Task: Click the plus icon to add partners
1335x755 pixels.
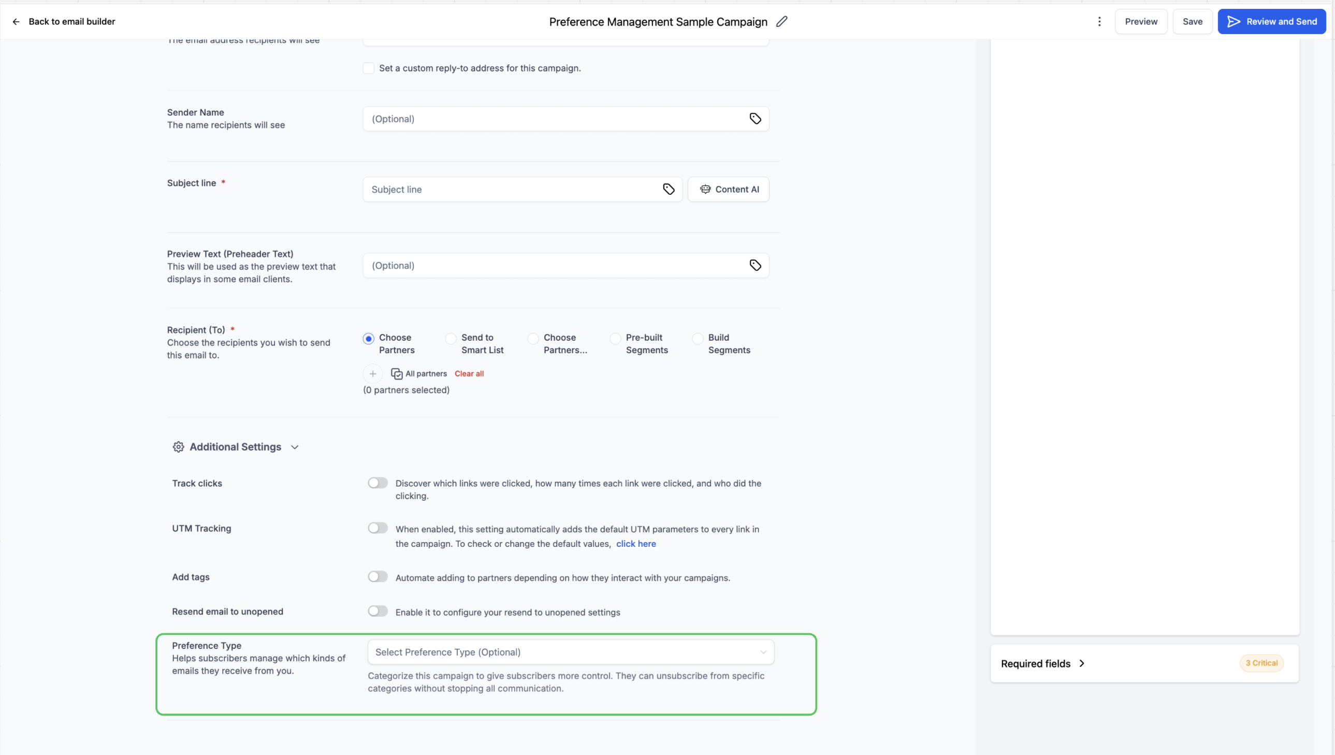Action: pyautogui.click(x=372, y=374)
